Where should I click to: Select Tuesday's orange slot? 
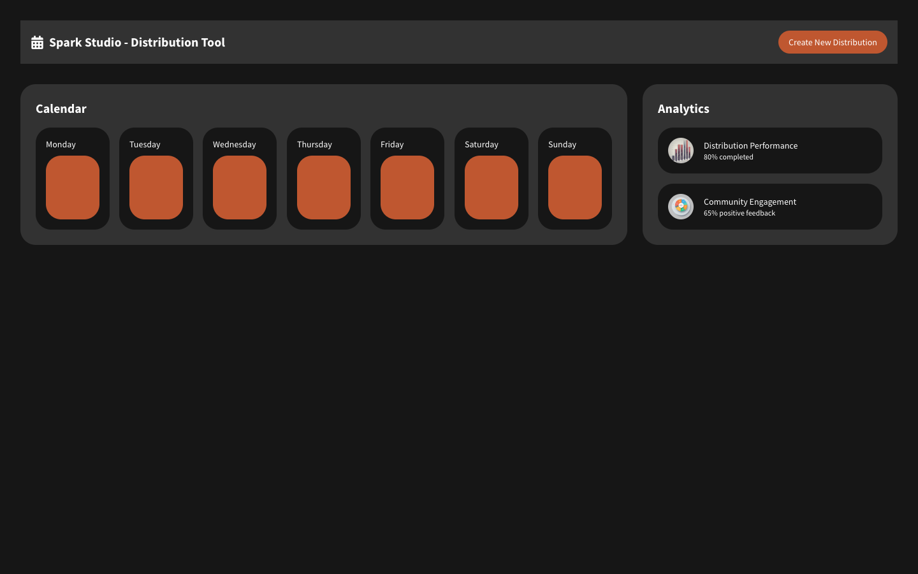click(x=156, y=188)
